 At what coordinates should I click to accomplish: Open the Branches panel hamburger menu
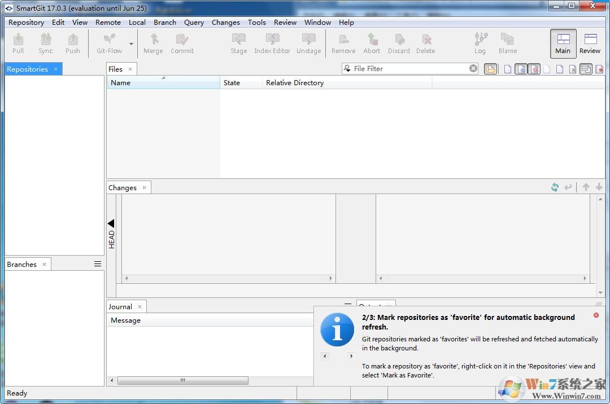point(97,264)
